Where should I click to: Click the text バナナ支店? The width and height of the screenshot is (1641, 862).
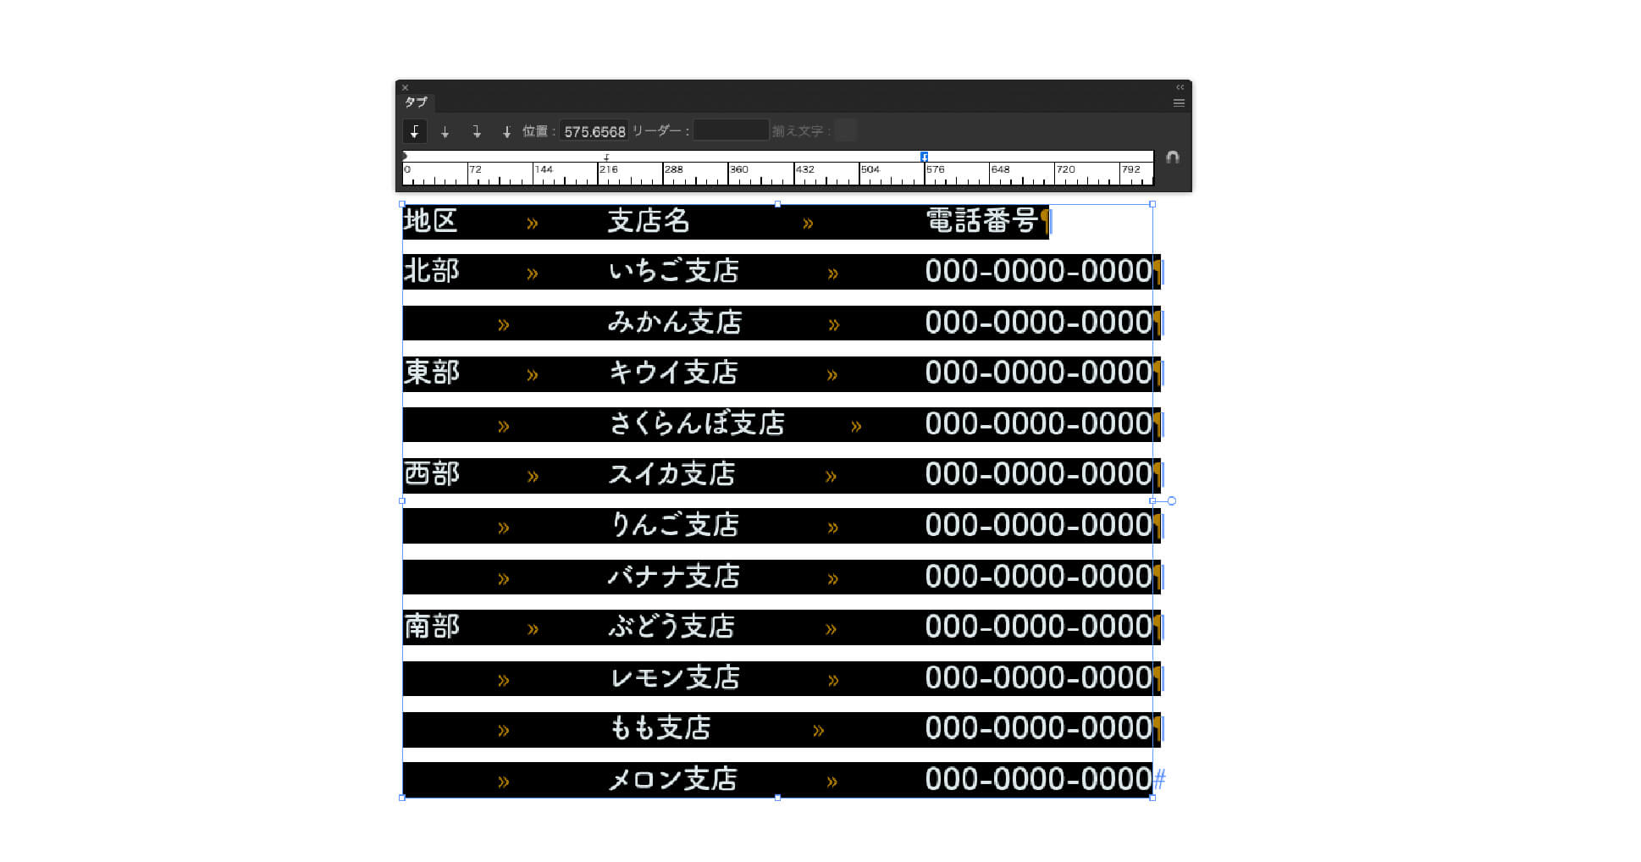click(674, 577)
